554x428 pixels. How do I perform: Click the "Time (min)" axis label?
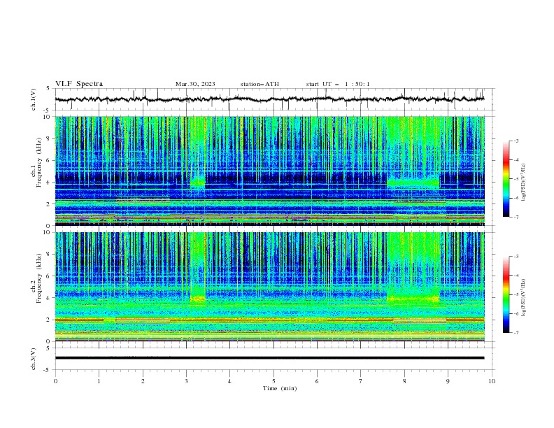point(280,388)
